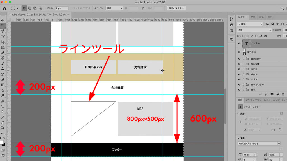Select the Quick Selection tool
This screenshot has height=161, width=287.
pyautogui.click(x=3, y=37)
